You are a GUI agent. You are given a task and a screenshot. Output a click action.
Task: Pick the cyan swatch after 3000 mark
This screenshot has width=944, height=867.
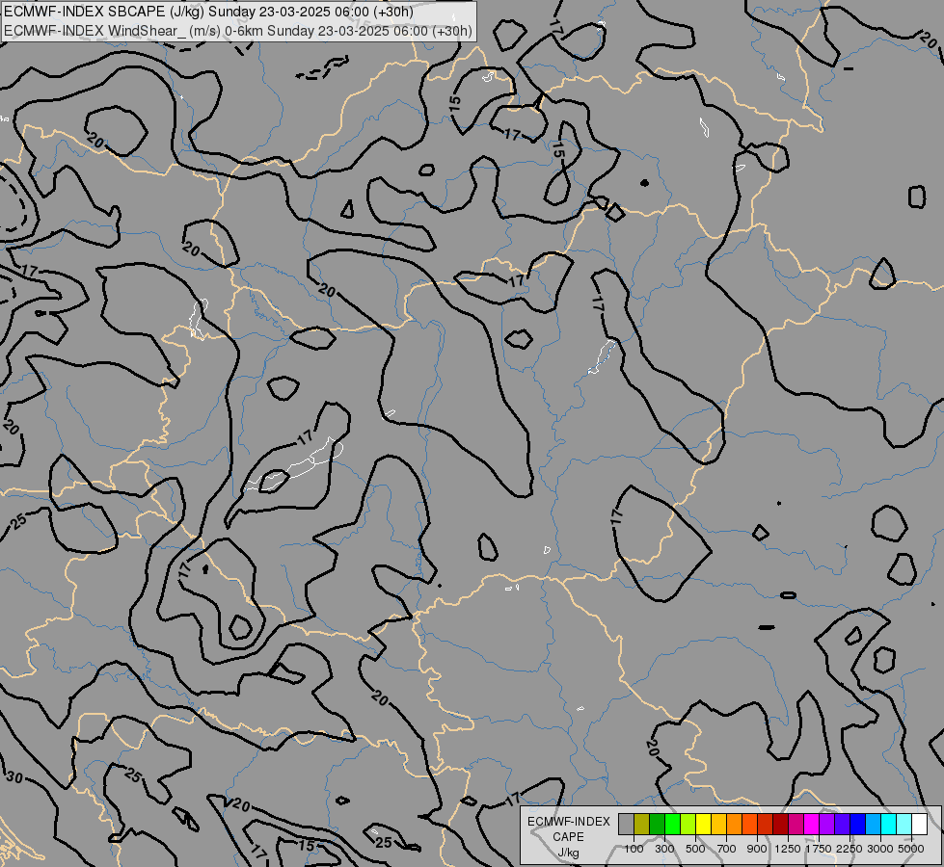coord(889,825)
